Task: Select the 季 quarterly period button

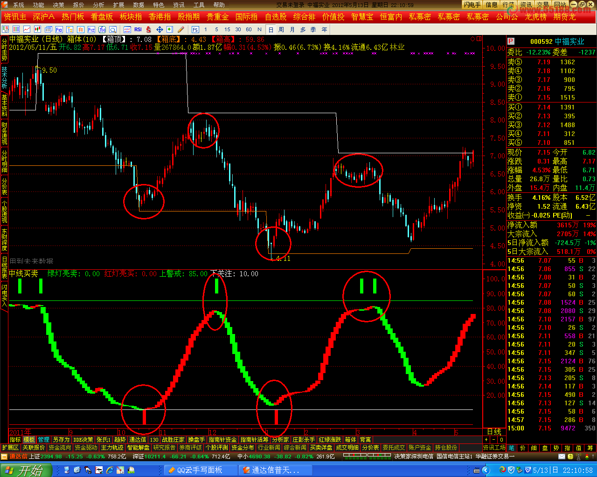Action: [313, 29]
